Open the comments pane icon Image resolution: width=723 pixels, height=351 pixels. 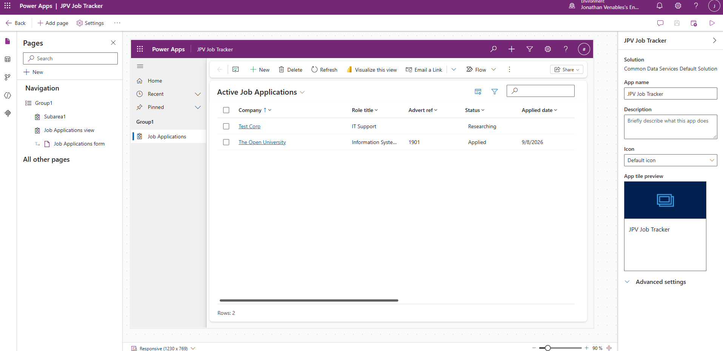[x=660, y=23]
